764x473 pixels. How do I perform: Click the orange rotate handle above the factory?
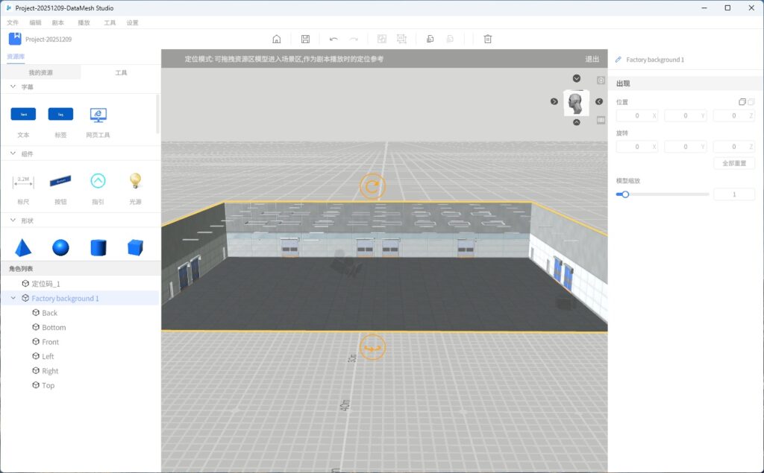[x=372, y=186]
